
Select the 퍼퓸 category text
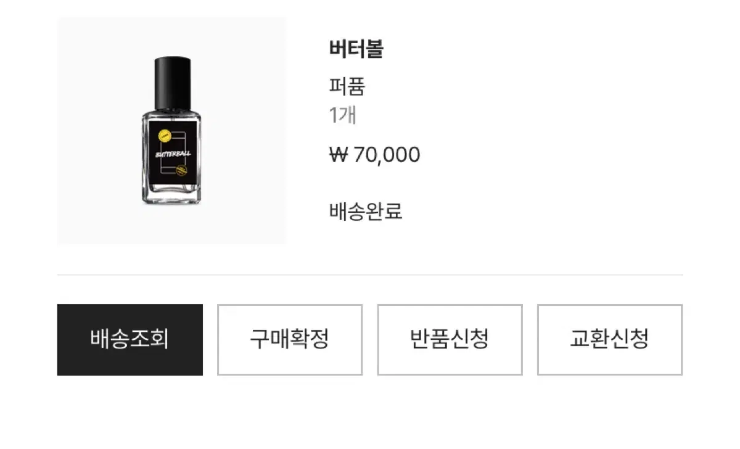tap(347, 86)
